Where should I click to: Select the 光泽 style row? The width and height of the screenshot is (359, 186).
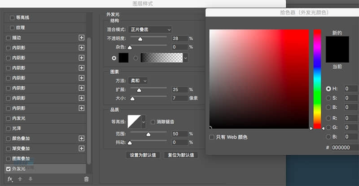[45, 128]
